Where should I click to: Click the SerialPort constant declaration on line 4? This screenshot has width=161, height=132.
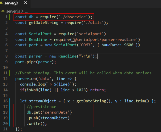40,34
